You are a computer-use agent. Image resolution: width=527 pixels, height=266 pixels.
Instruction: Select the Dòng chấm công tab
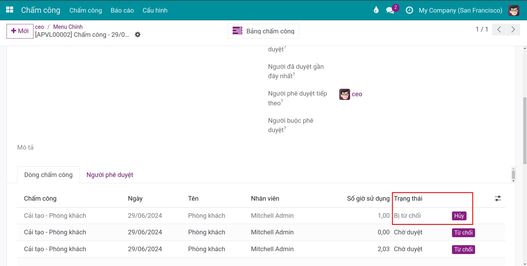49,175
